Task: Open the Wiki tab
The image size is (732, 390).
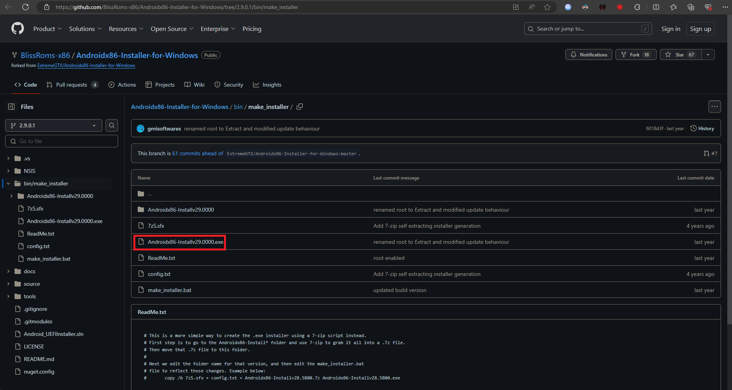Action: [195, 85]
